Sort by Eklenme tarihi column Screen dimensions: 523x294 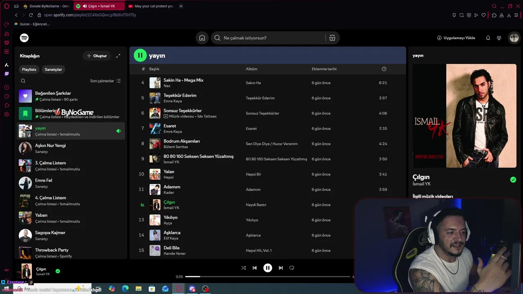324,69
